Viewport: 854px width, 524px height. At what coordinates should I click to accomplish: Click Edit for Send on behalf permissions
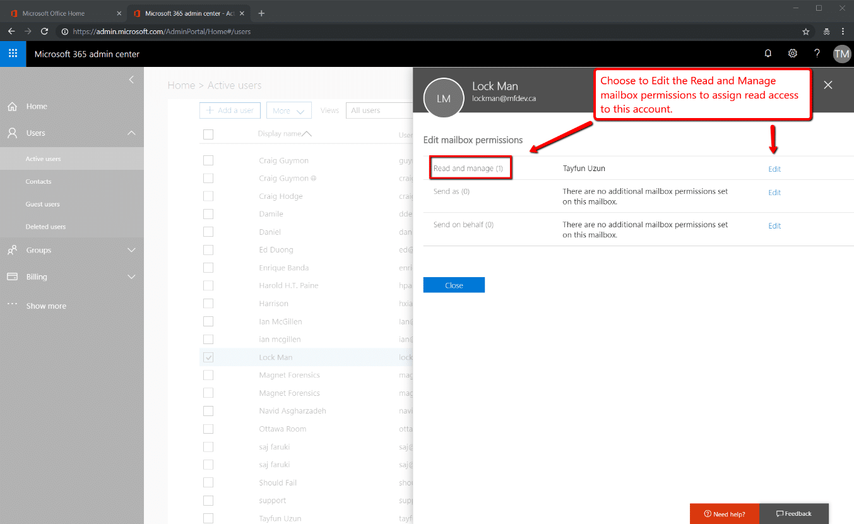[x=774, y=225]
